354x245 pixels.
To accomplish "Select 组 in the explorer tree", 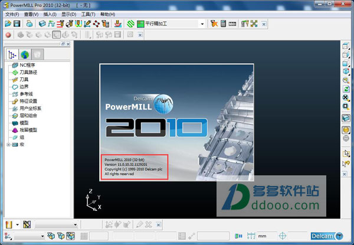I will pos(22,138).
